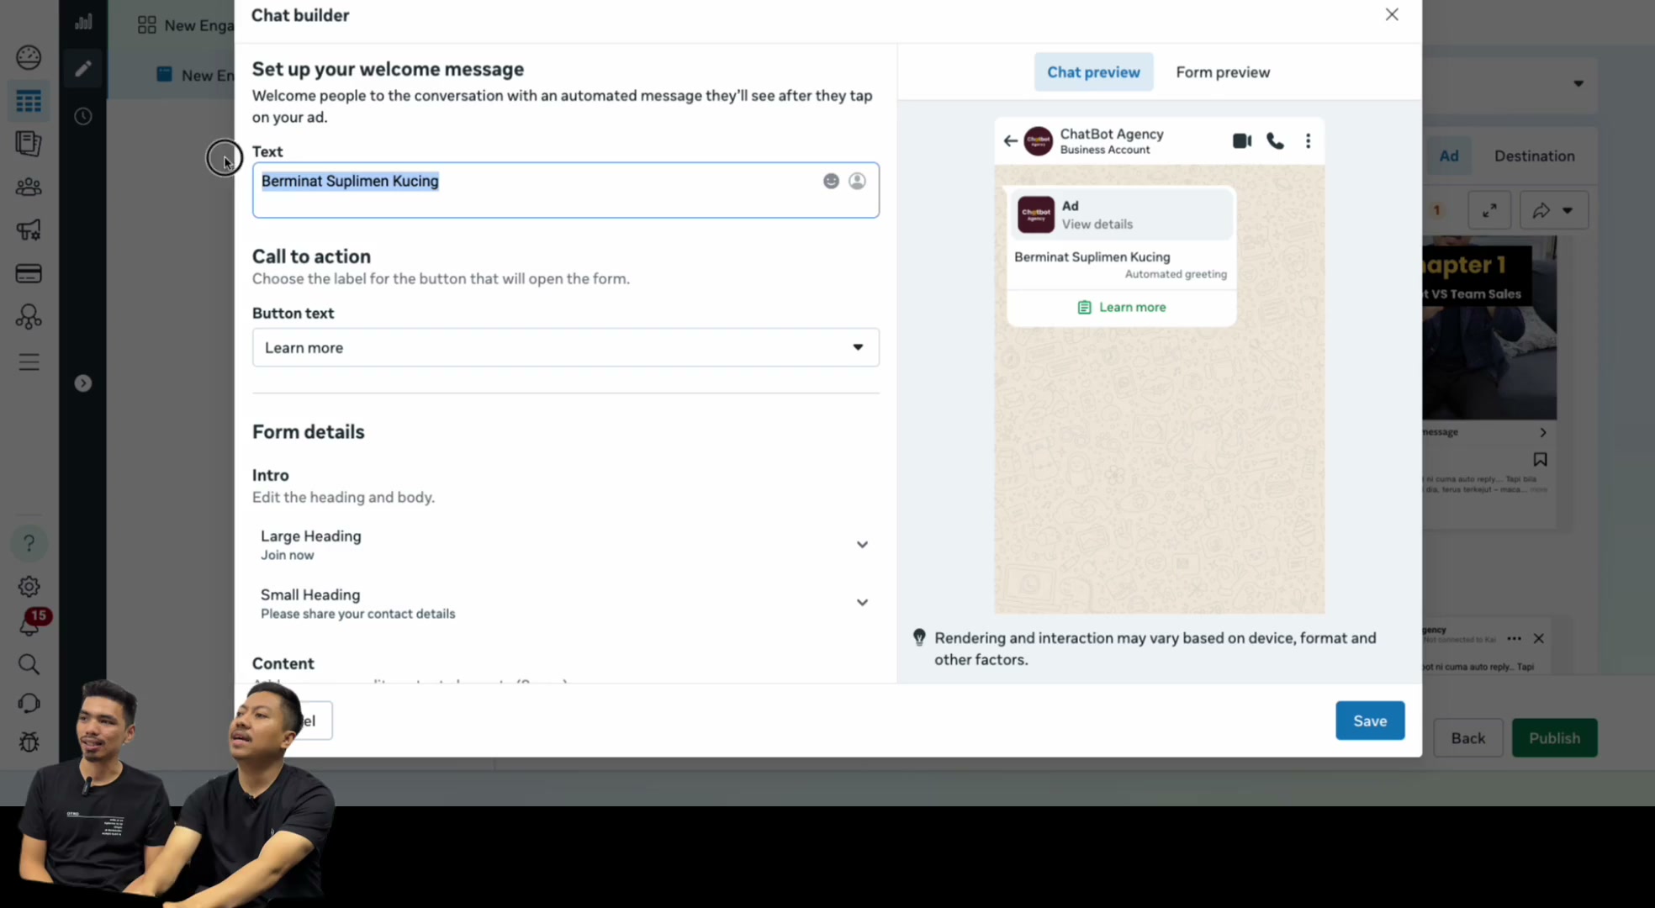The width and height of the screenshot is (1655, 908).
Task: Switch to Chat preview tab
Action: (x=1093, y=72)
